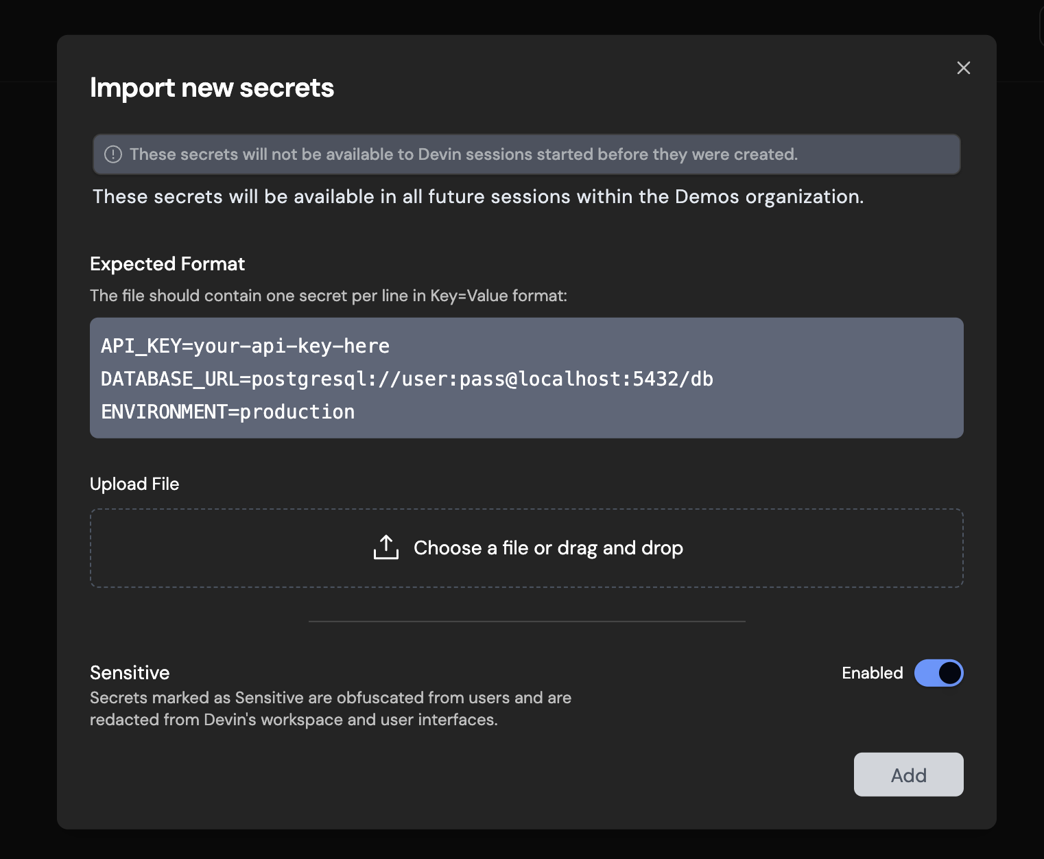Close the Import new secrets dialog
Image resolution: width=1044 pixels, height=859 pixels.
click(963, 68)
